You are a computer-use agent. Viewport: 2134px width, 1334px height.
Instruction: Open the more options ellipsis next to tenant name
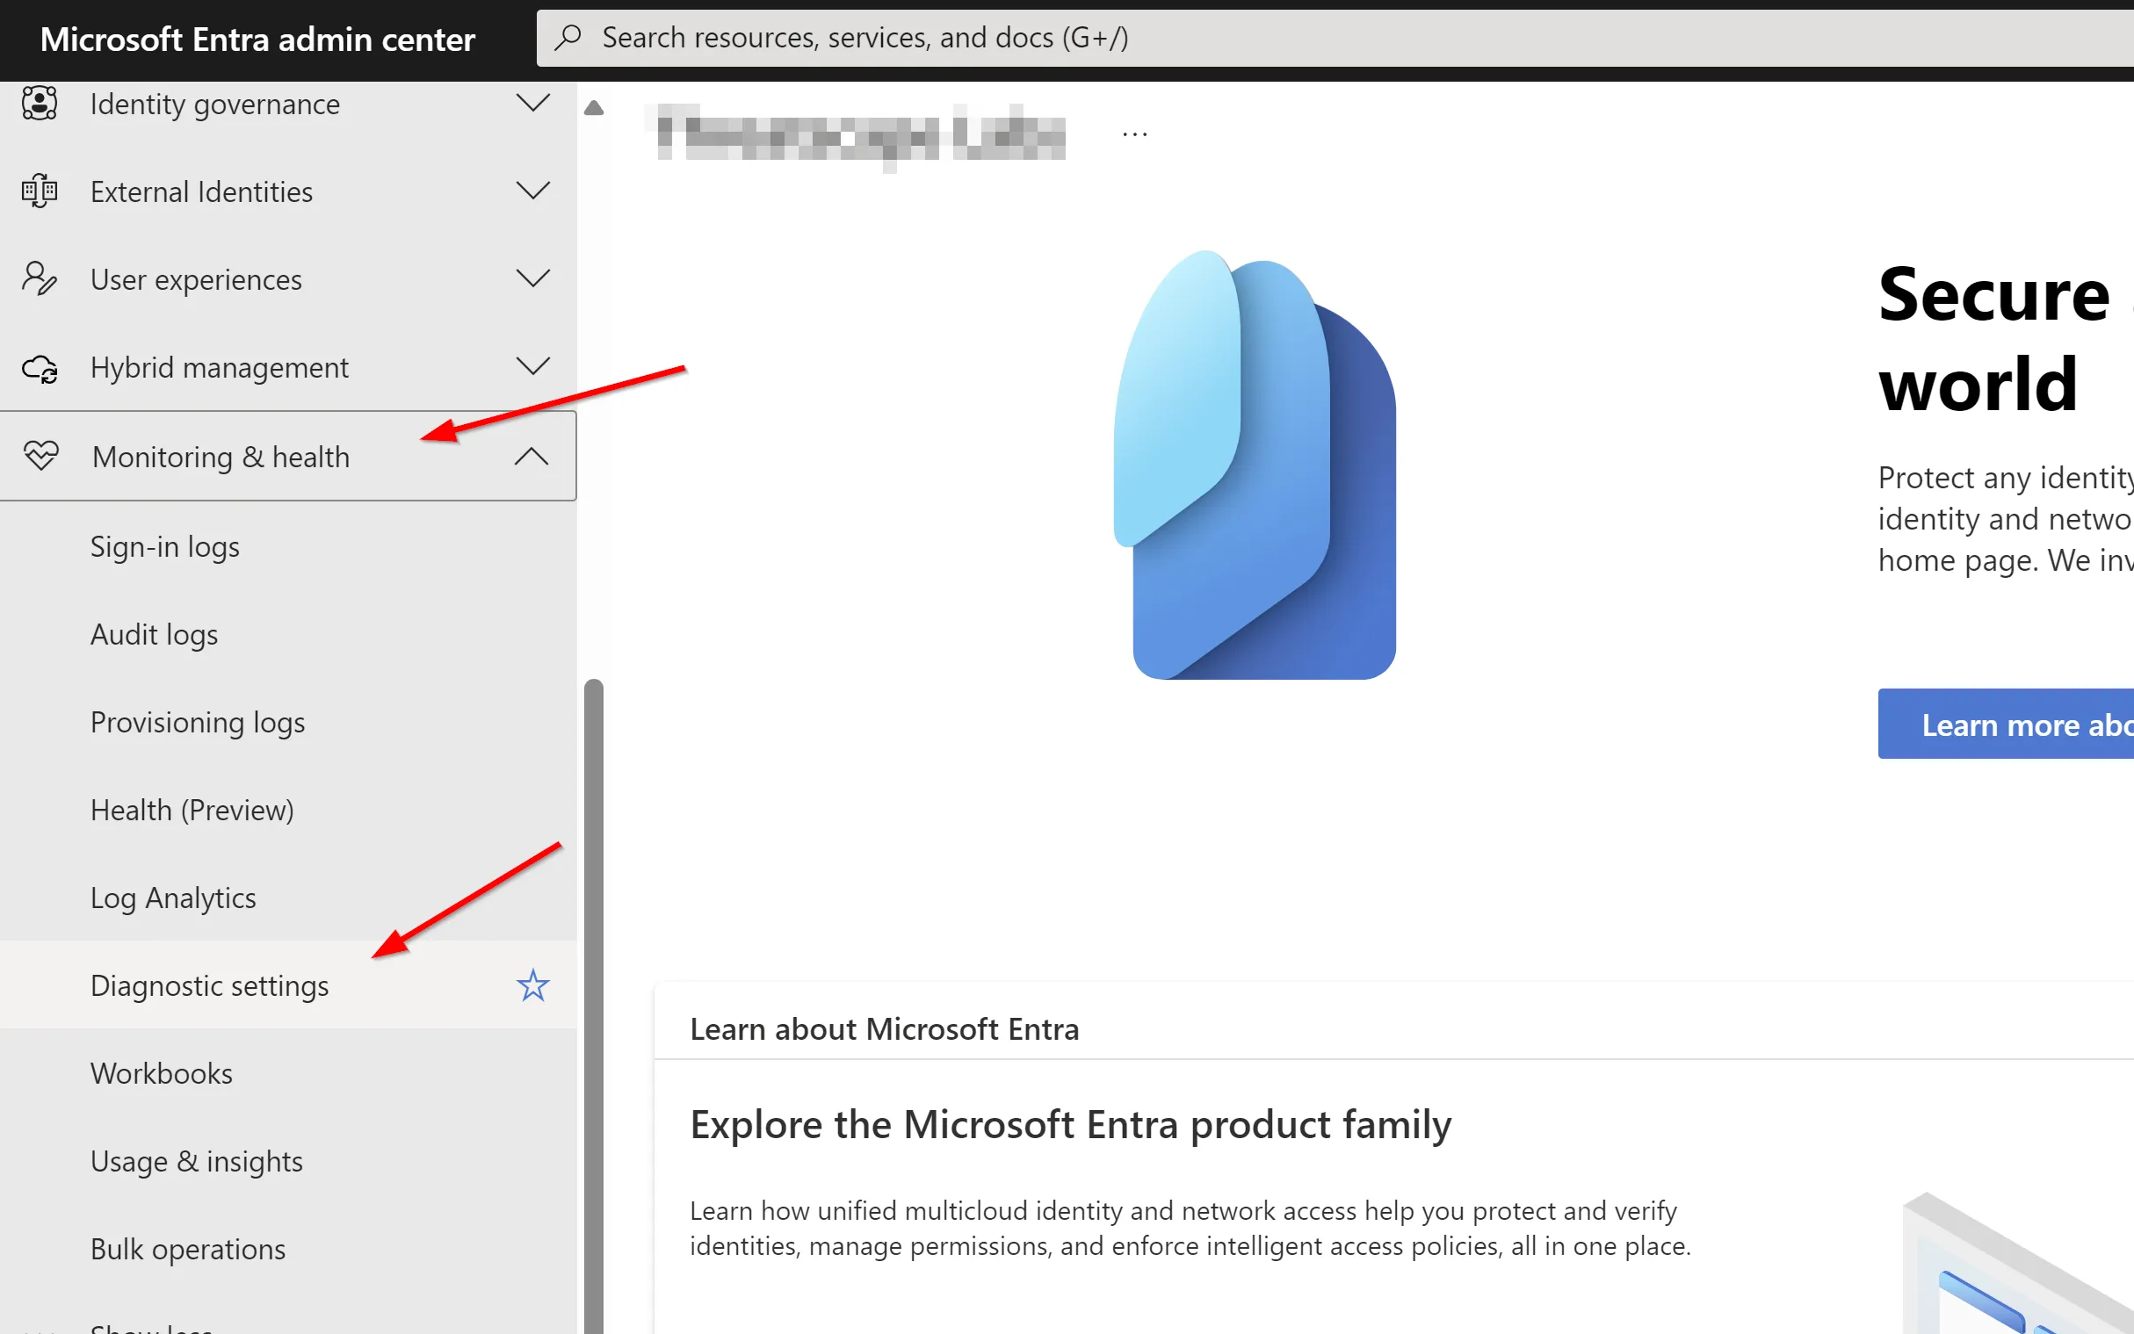pos(1134,134)
